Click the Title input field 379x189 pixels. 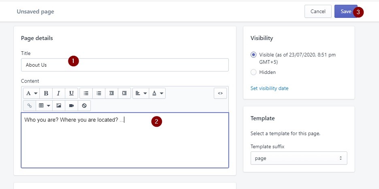point(125,65)
